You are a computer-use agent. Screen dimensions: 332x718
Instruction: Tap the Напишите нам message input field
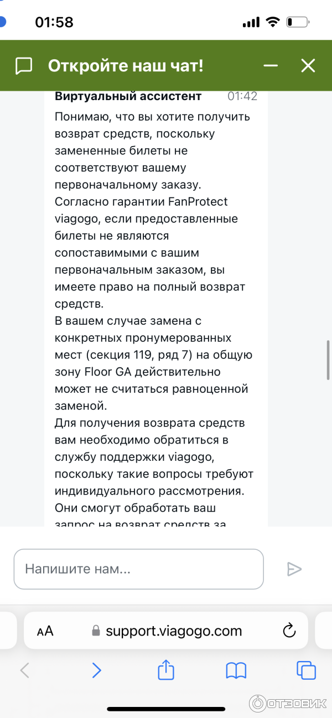pos(138,569)
